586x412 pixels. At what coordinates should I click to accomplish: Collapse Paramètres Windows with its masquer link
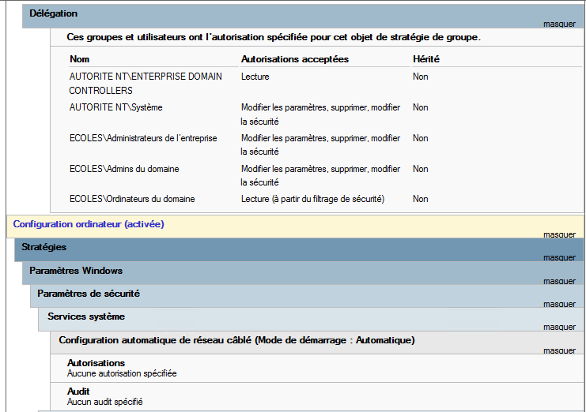(x=559, y=281)
